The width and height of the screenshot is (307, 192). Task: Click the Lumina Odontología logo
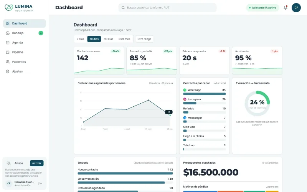point(19,8)
